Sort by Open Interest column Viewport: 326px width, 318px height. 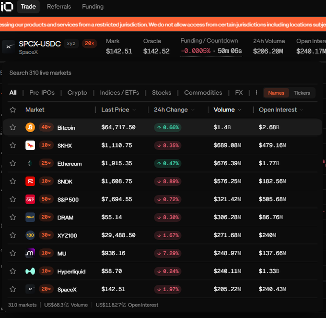click(281, 110)
